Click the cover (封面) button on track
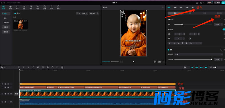 [16, 94]
